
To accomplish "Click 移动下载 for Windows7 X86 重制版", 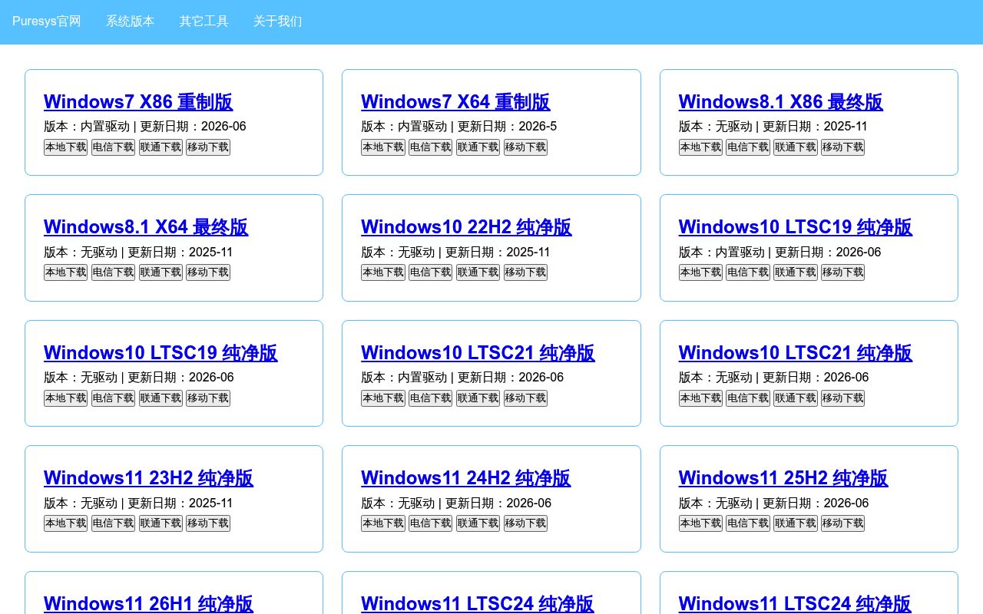I will pos(208,147).
